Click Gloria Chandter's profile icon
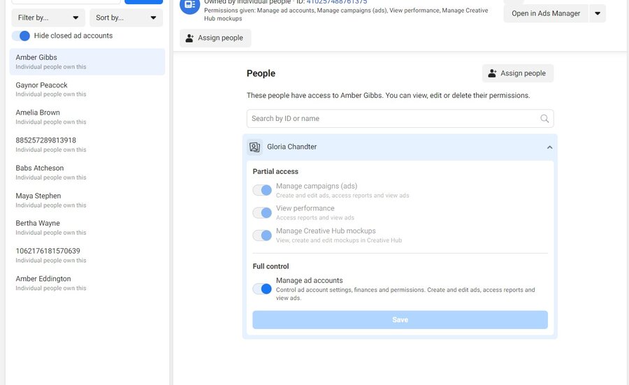 click(255, 147)
